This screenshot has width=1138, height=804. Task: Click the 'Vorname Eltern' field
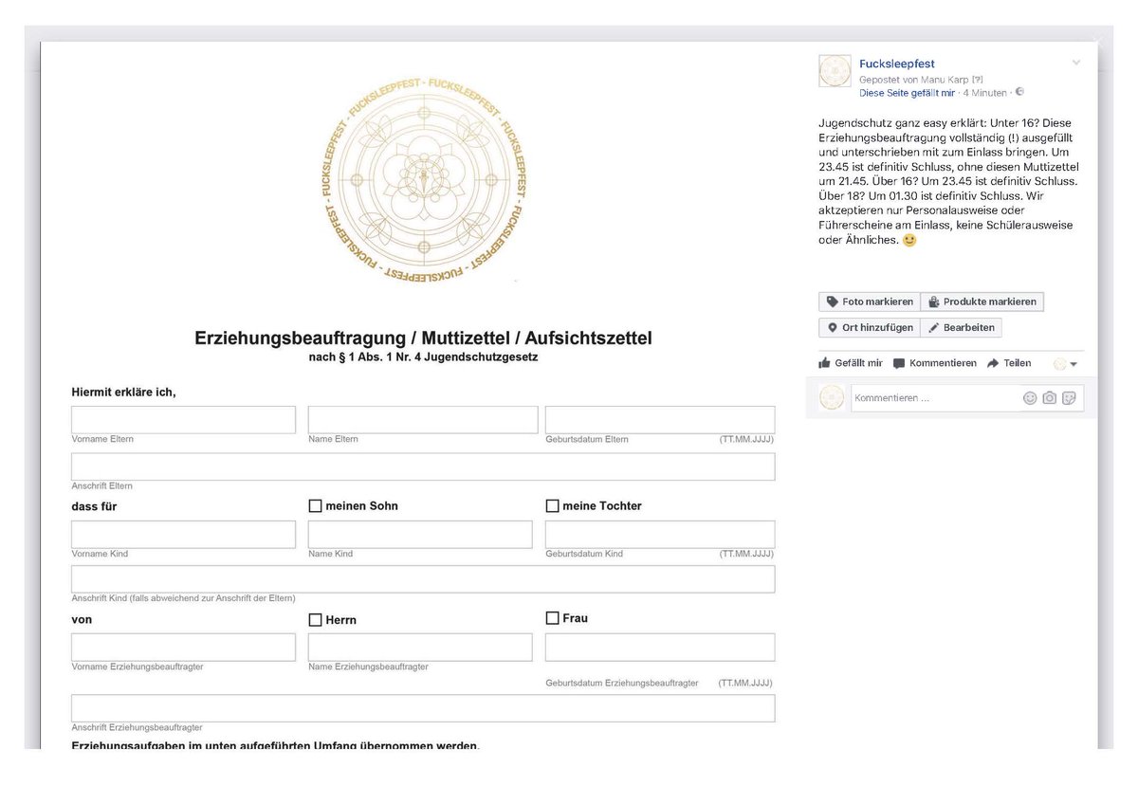click(x=183, y=420)
